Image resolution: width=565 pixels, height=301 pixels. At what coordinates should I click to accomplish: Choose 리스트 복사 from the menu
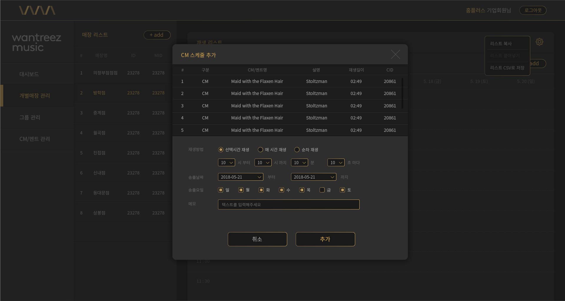click(501, 44)
